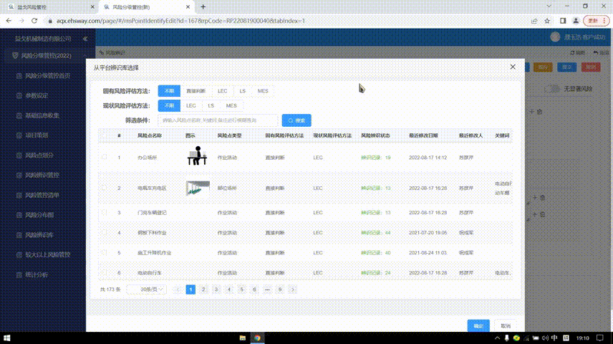Open 项目策划 in the sidebar
This screenshot has height=344, width=613.
click(37, 135)
